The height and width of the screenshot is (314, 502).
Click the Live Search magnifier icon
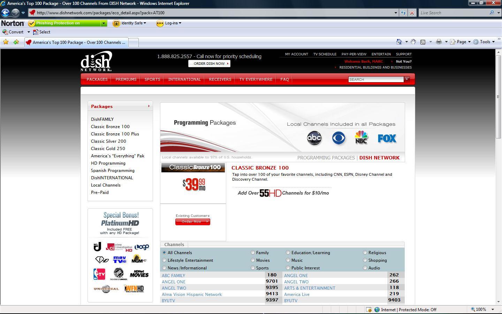(x=492, y=13)
